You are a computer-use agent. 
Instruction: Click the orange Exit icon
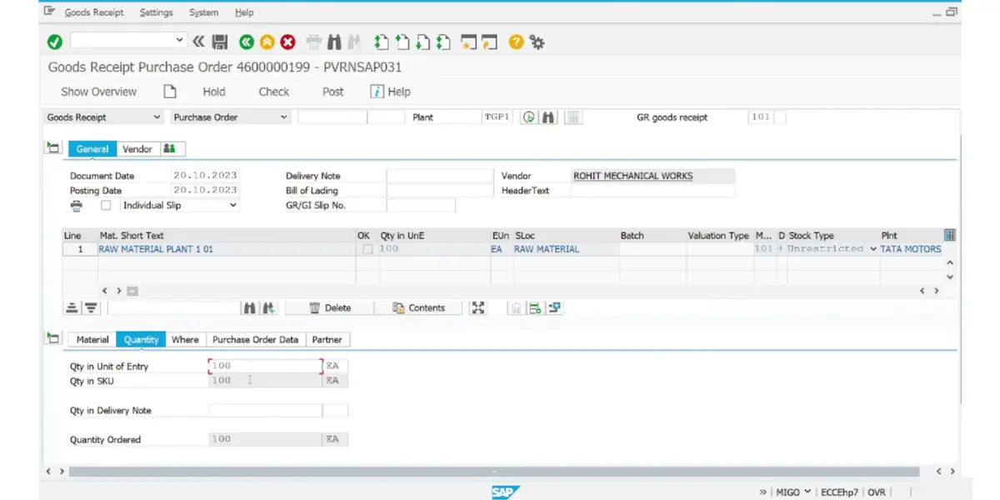coord(267,42)
